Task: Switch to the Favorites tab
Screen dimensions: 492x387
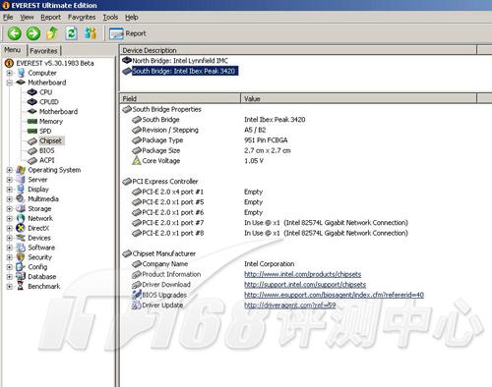Action: coord(43,51)
